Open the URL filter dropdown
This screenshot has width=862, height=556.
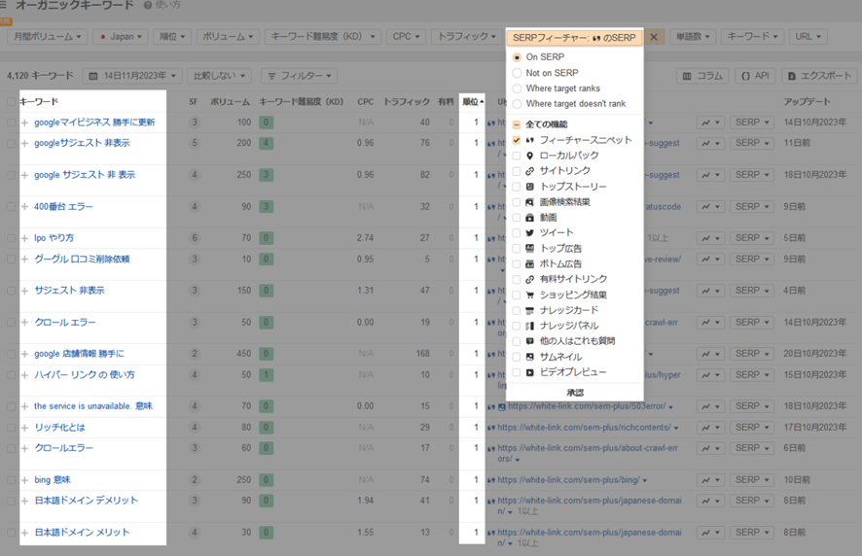(x=808, y=37)
